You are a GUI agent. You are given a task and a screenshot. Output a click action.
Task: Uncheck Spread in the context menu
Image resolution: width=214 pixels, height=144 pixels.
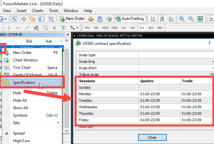point(32,133)
